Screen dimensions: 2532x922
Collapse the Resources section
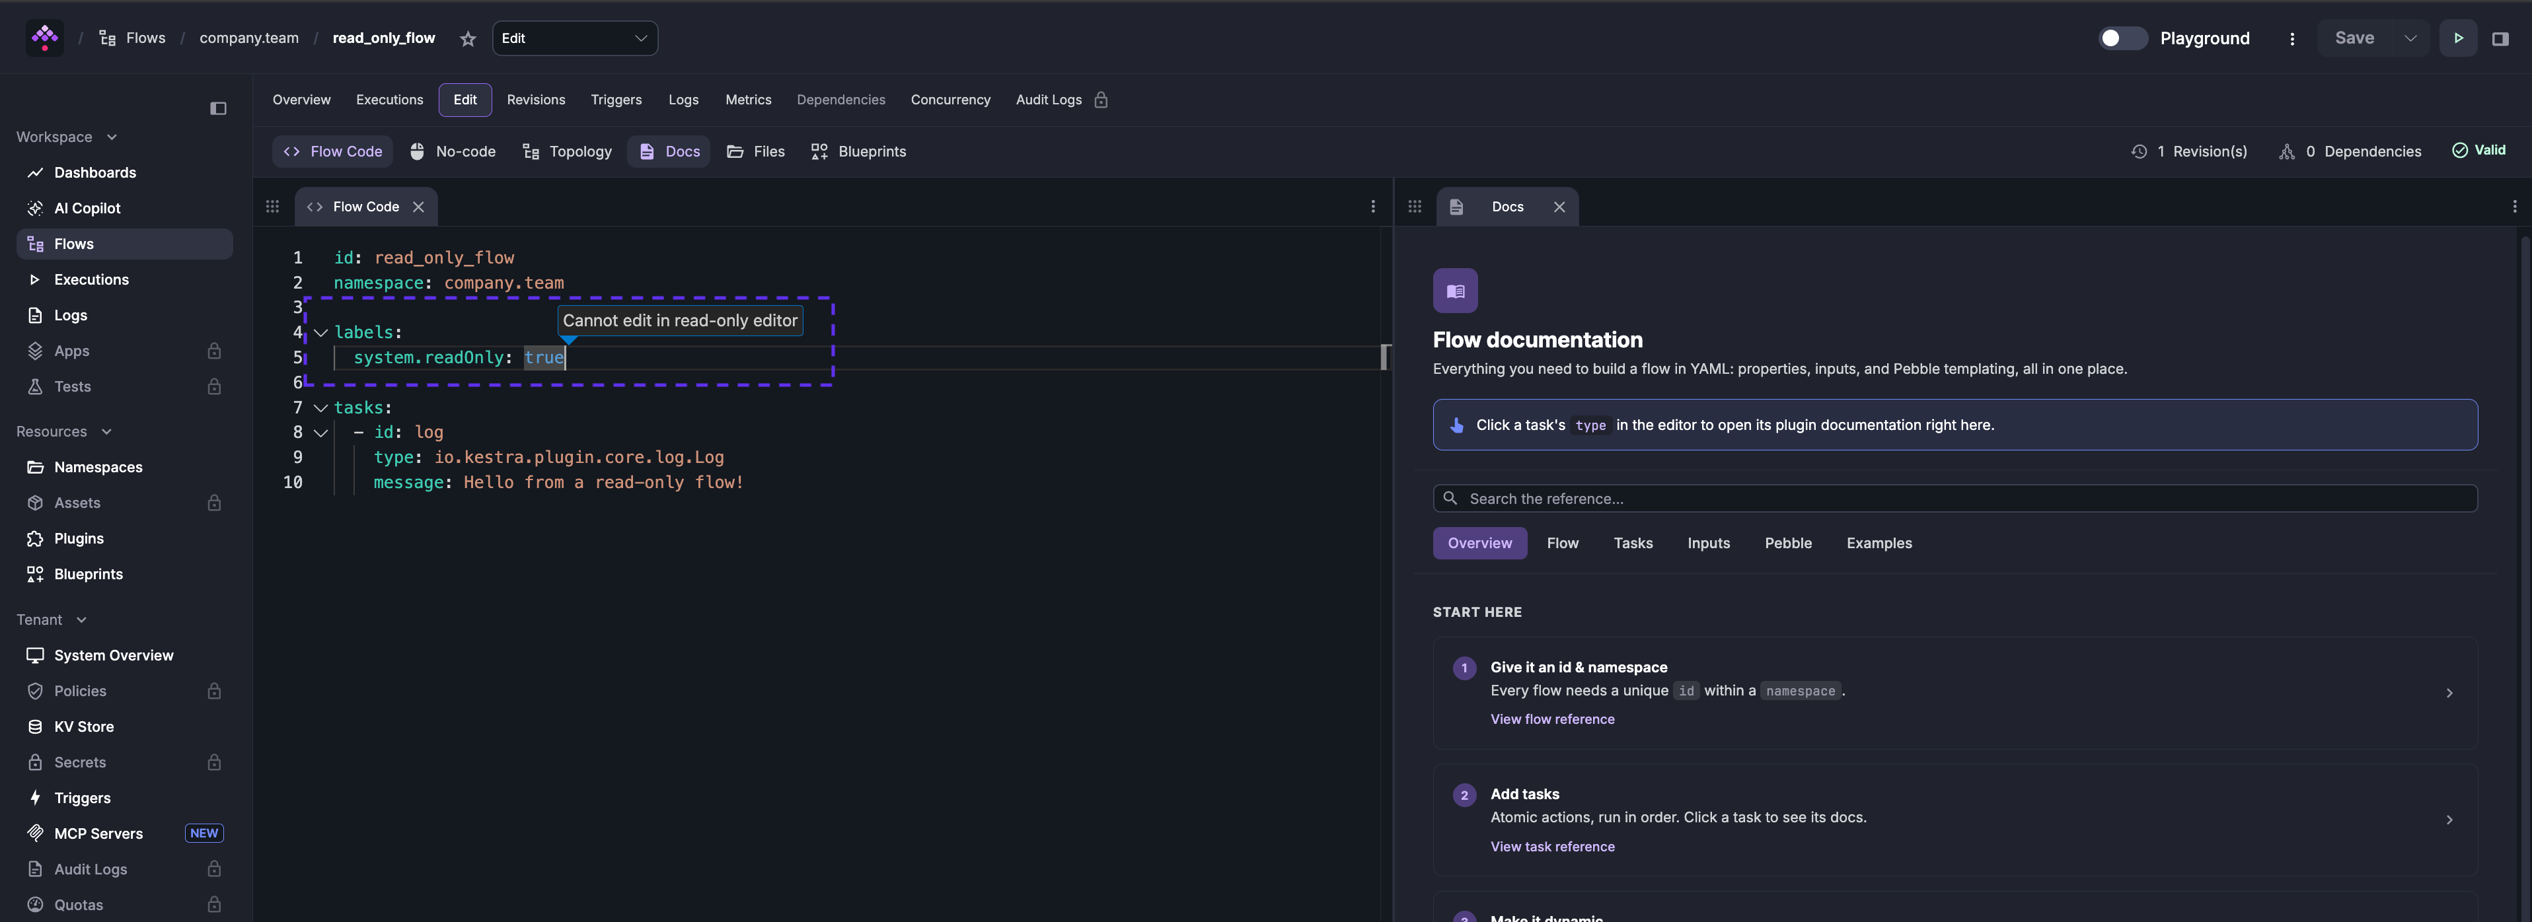tap(106, 431)
